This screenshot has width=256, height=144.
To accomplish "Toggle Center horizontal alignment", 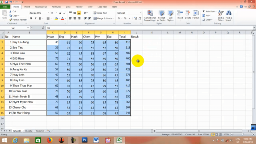I will pyautogui.click(x=74, y=18).
